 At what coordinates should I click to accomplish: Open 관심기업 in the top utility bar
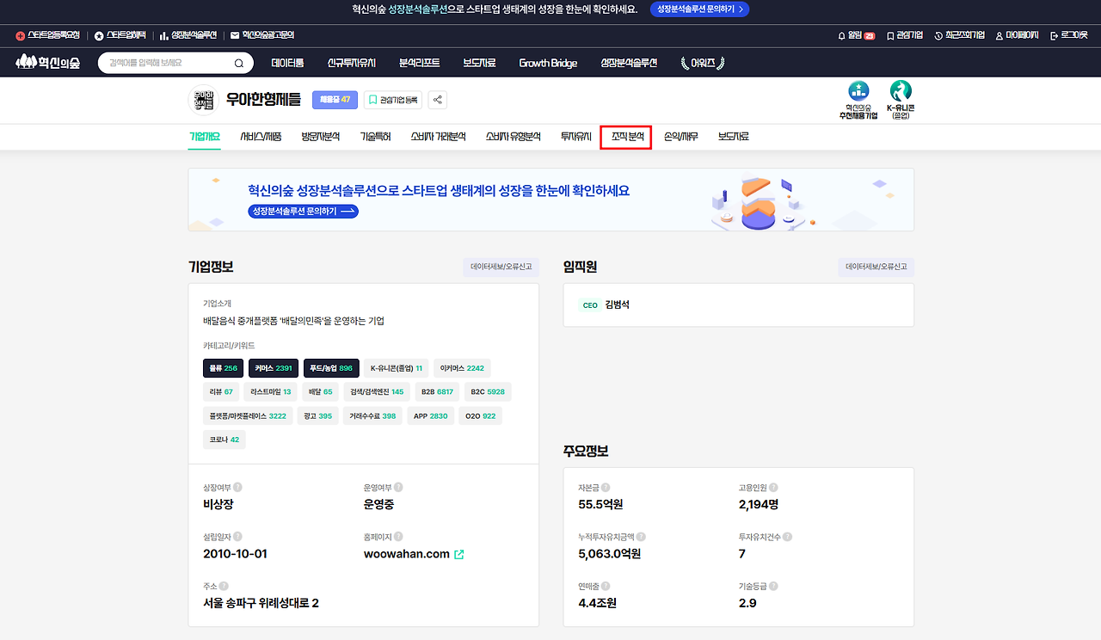904,35
